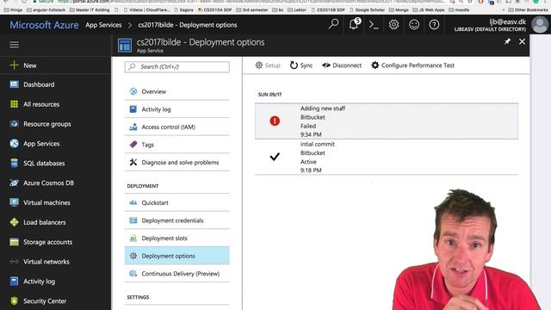Click Configure Performance Test
This screenshot has height=310, width=551.
click(413, 65)
